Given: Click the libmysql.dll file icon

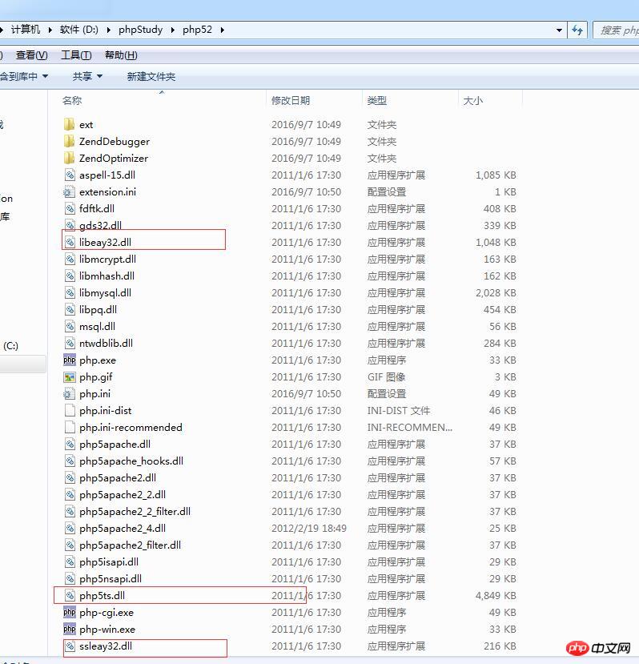Looking at the screenshot, I should point(70,292).
